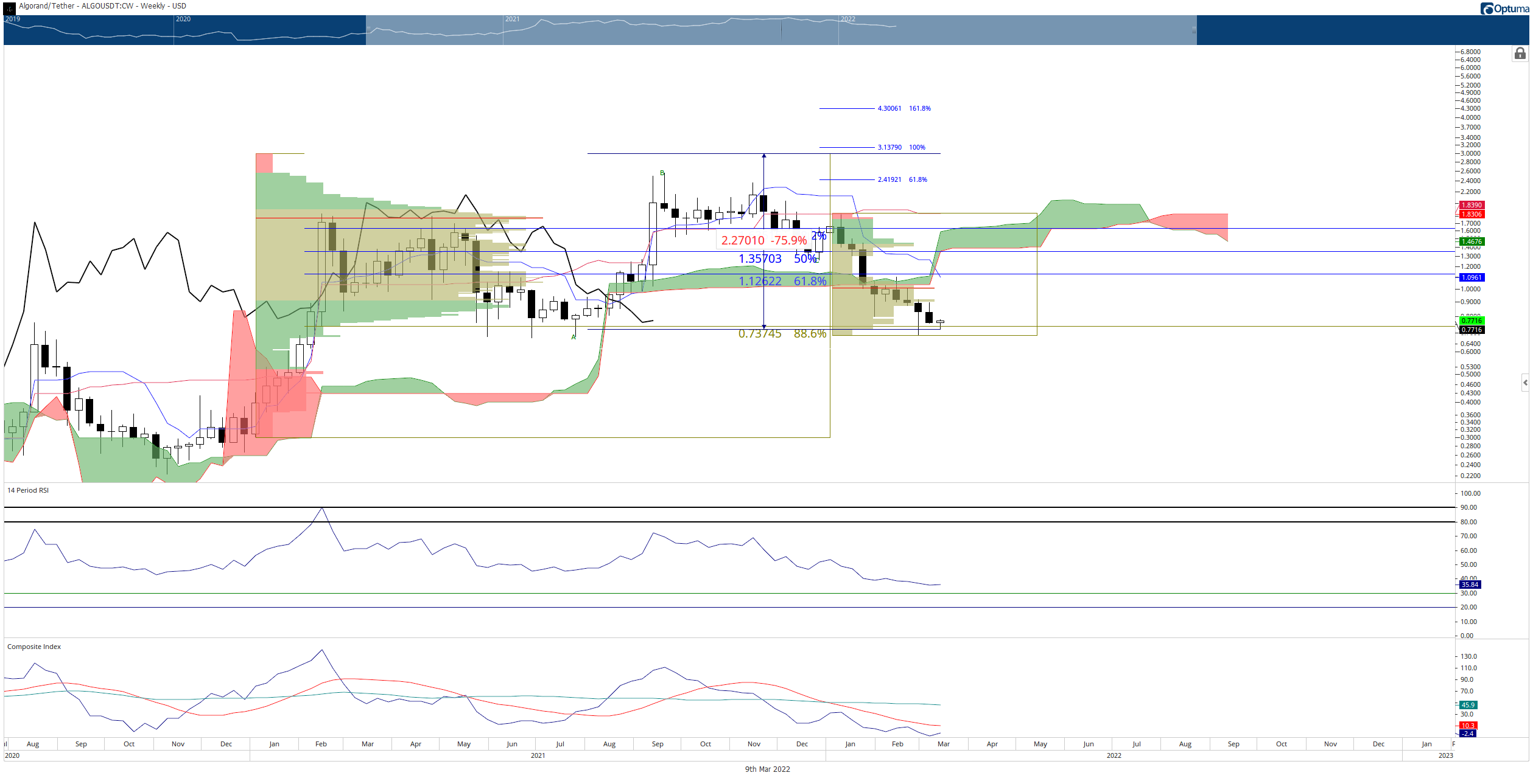Select the 3.13790 100% Fibonacci extension label

(901, 147)
